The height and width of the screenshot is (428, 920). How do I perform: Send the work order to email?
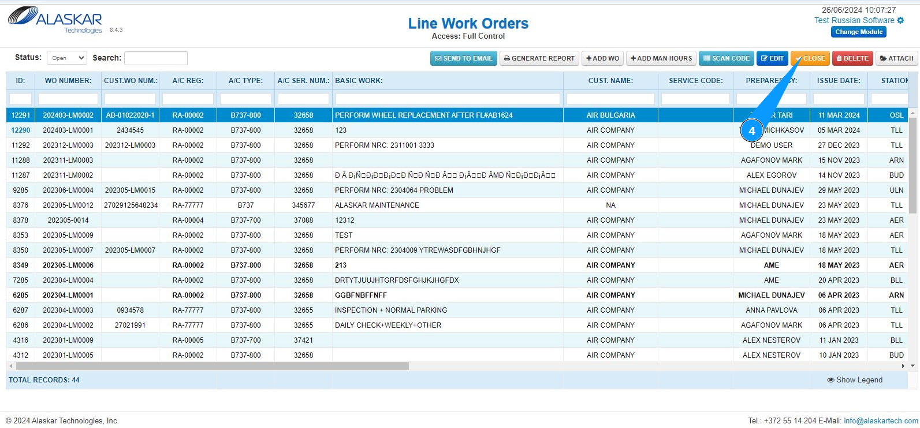click(463, 58)
